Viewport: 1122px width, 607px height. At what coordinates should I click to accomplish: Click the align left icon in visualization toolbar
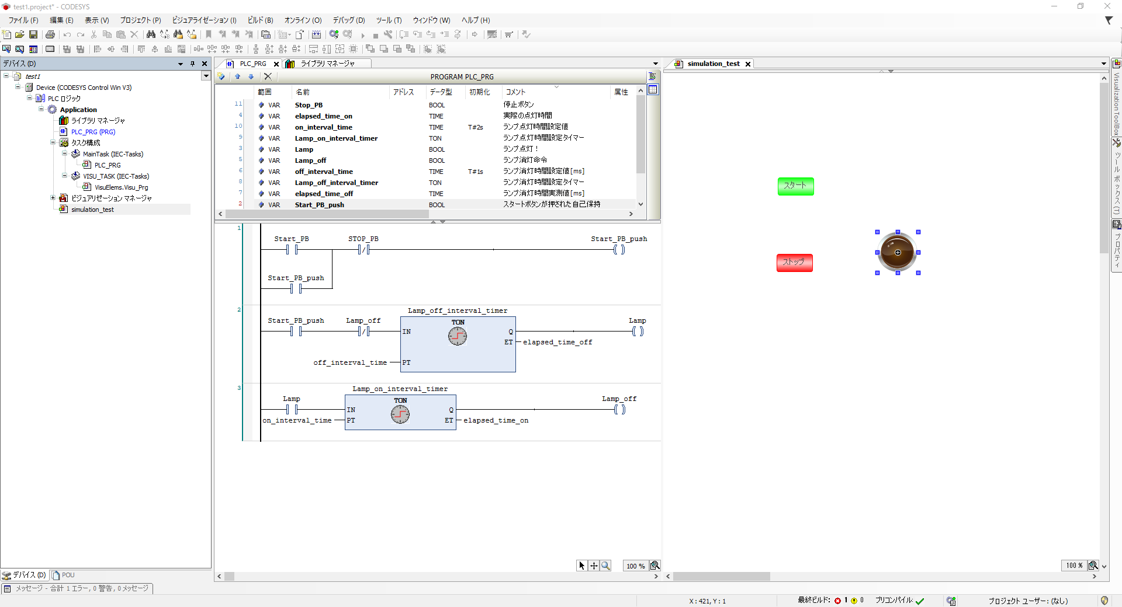(x=98, y=49)
